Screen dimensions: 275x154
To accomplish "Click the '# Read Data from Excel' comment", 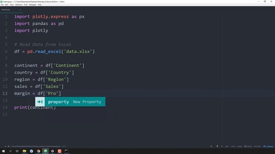I will pyautogui.click(x=43, y=44).
